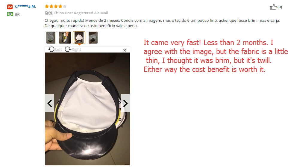Click the red English translation text
Screen dimensions: 288x168
click(x=215, y=56)
